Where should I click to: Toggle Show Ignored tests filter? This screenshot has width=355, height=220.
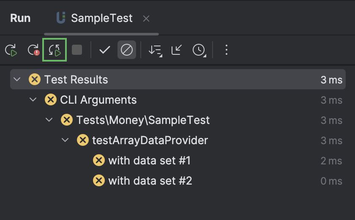coord(127,50)
